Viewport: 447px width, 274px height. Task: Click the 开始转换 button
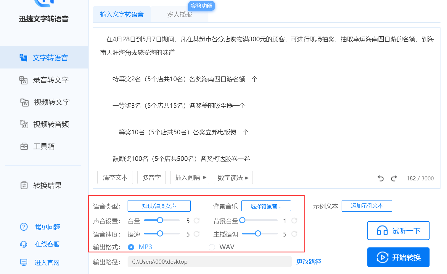click(398, 257)
